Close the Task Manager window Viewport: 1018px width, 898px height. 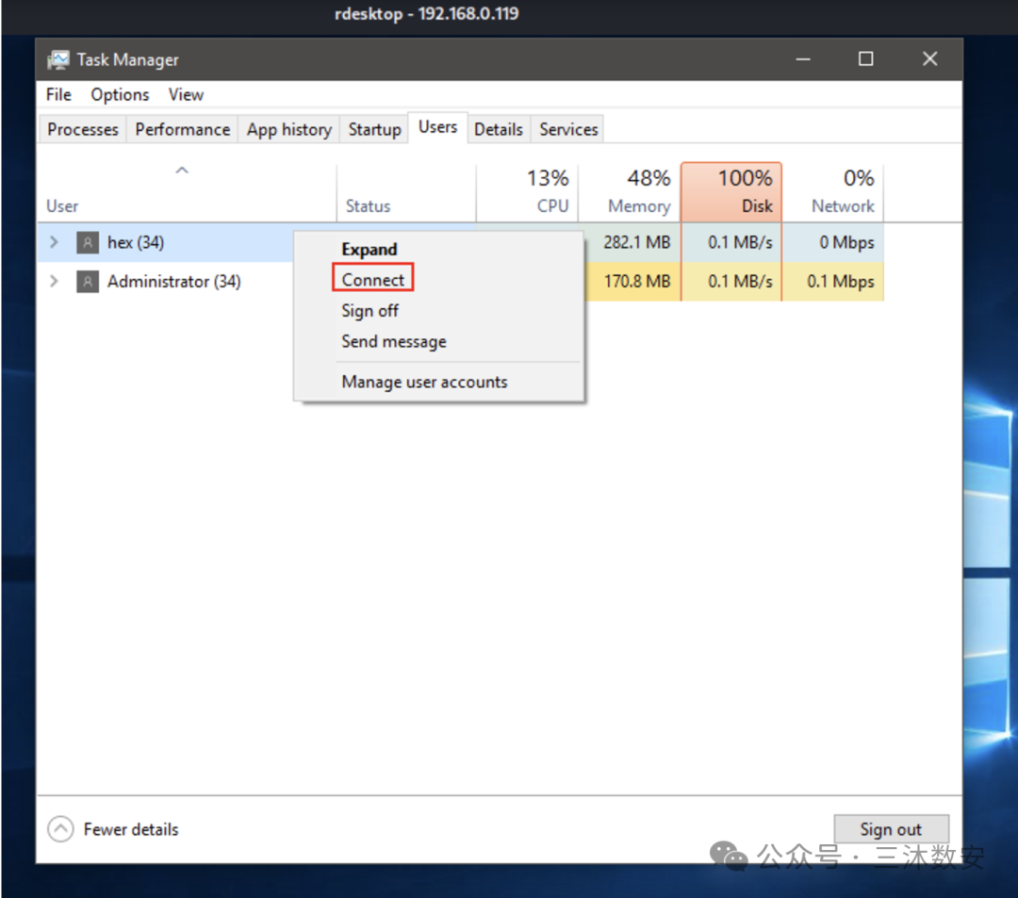click(929, 59)
